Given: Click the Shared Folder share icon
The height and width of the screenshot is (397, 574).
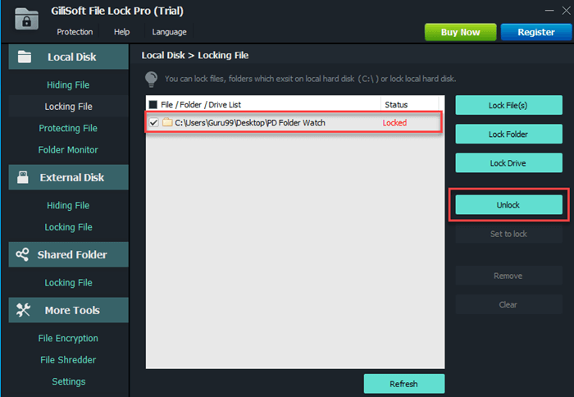Looking at the screenshot, I should pos(23,255).
